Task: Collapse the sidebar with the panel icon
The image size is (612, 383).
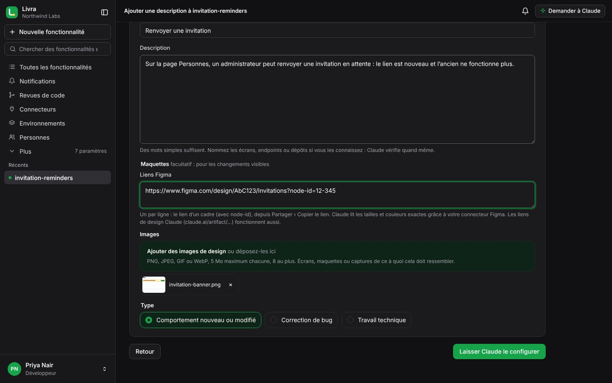Action: 105,12
